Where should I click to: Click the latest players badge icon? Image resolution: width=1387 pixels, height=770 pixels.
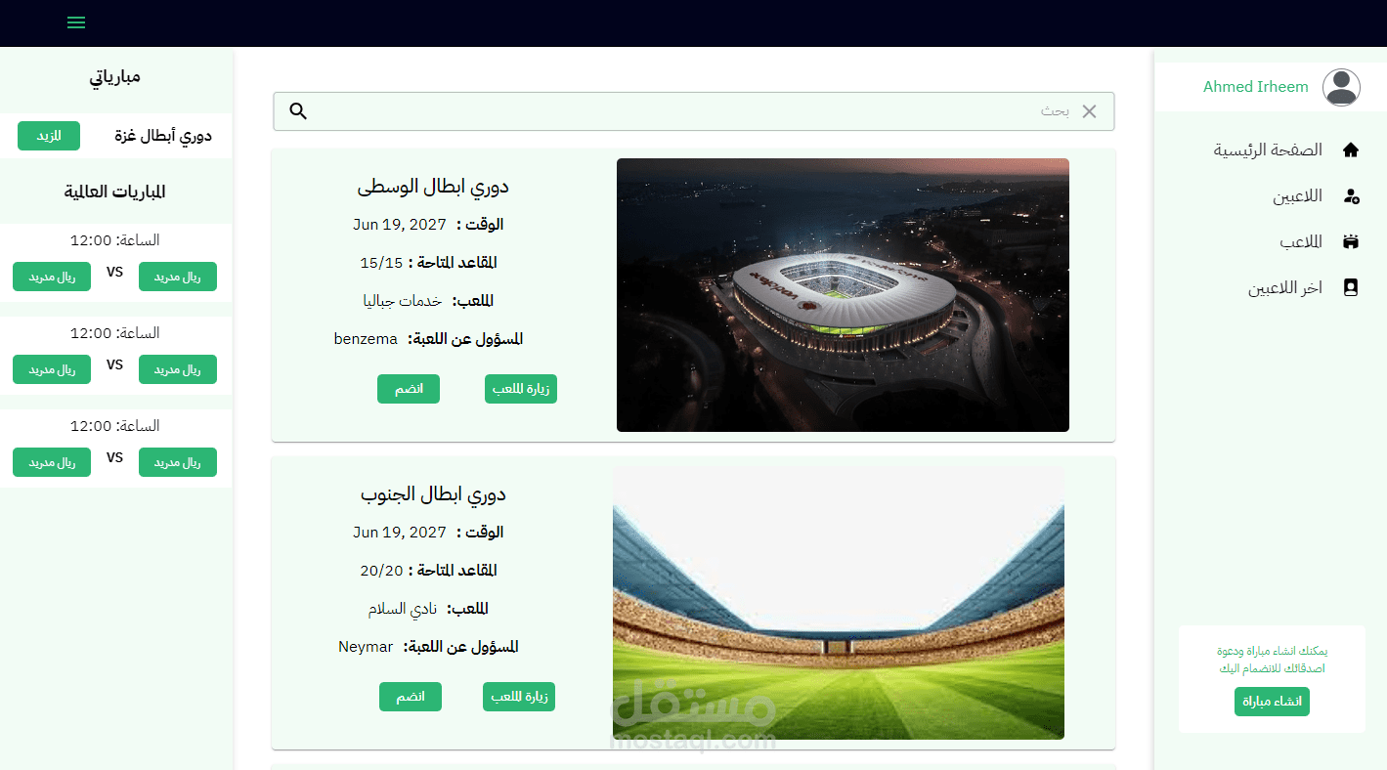click(x=1351, y=287)
